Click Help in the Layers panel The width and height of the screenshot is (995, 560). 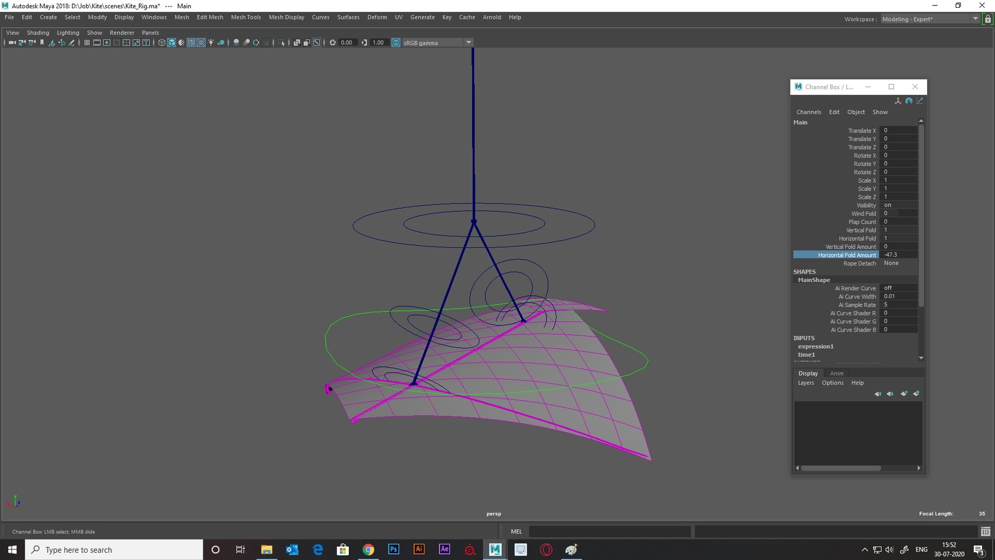(x=857, y=383)
